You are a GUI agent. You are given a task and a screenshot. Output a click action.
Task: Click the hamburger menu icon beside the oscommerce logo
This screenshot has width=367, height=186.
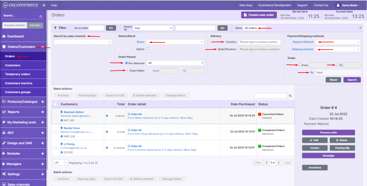click(42, 5)
